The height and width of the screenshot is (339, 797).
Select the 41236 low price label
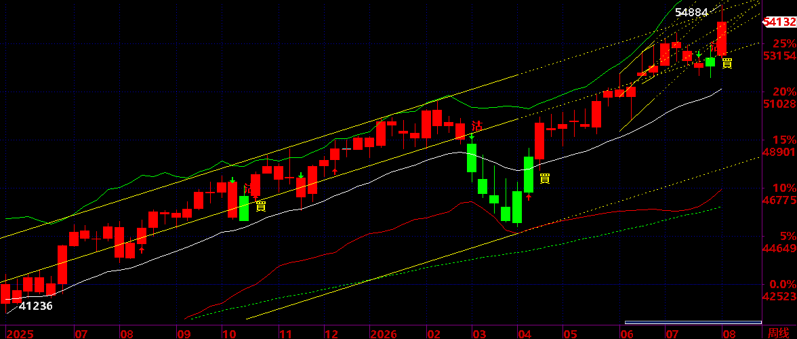[35, 306]
